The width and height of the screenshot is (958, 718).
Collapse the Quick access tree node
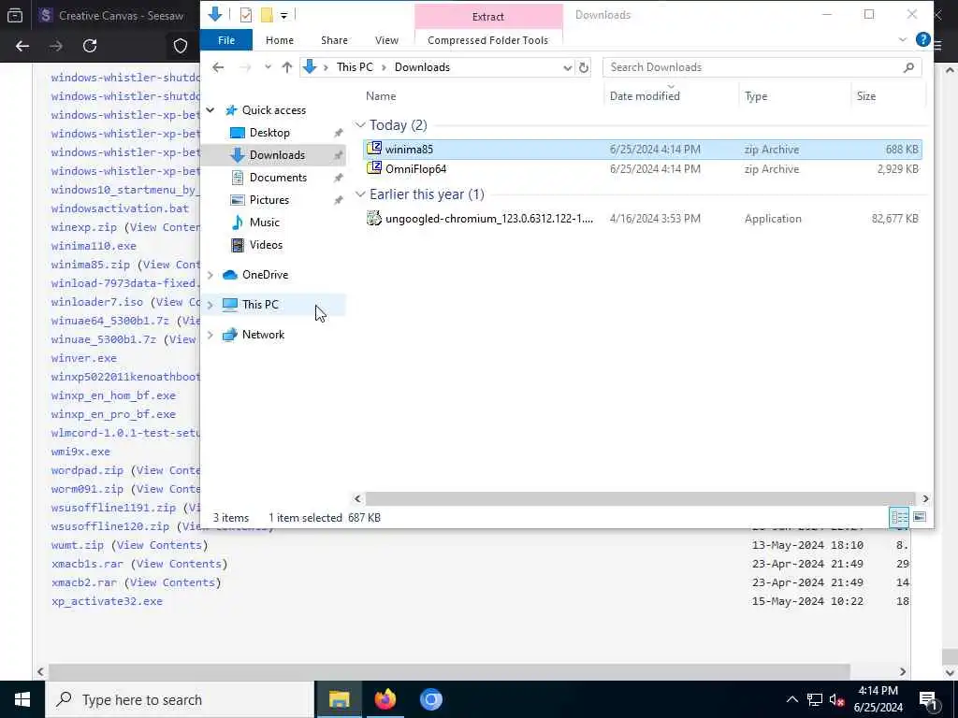click(x=210, y=110)
